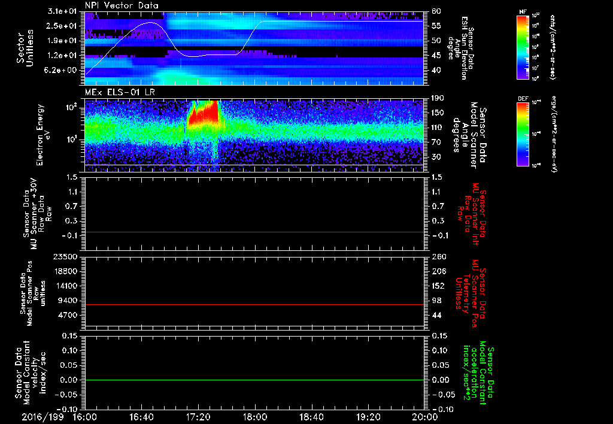Image resolution: width=613 pixels, height=424 pixels.
Task: Click the 150 scanner angle tick
Action: 439,113
